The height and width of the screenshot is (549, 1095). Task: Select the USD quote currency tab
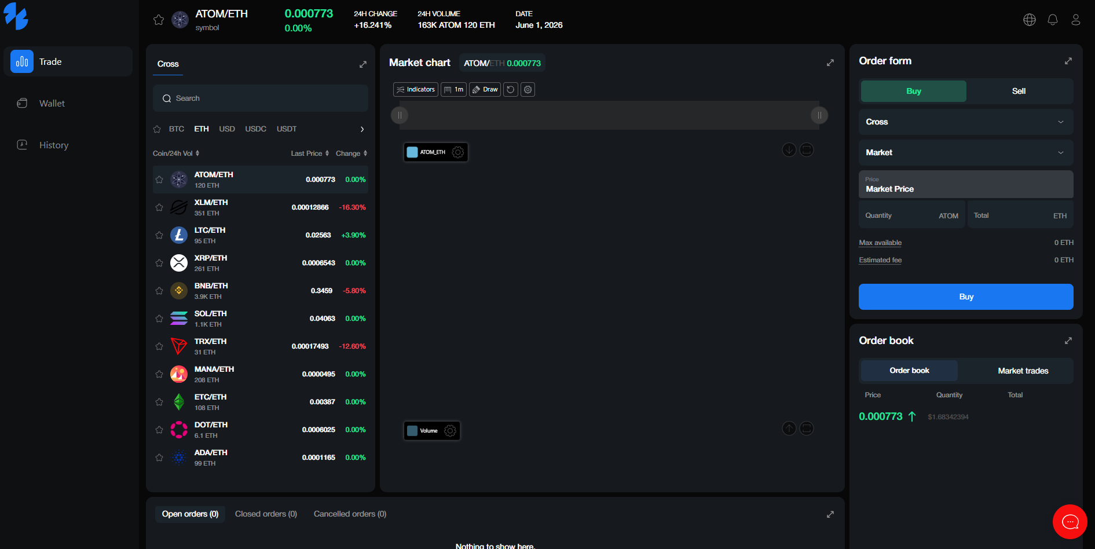pos(227,129)
